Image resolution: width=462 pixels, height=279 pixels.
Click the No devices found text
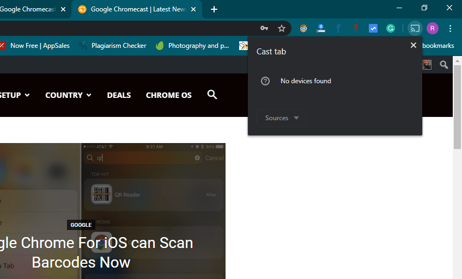306,81
